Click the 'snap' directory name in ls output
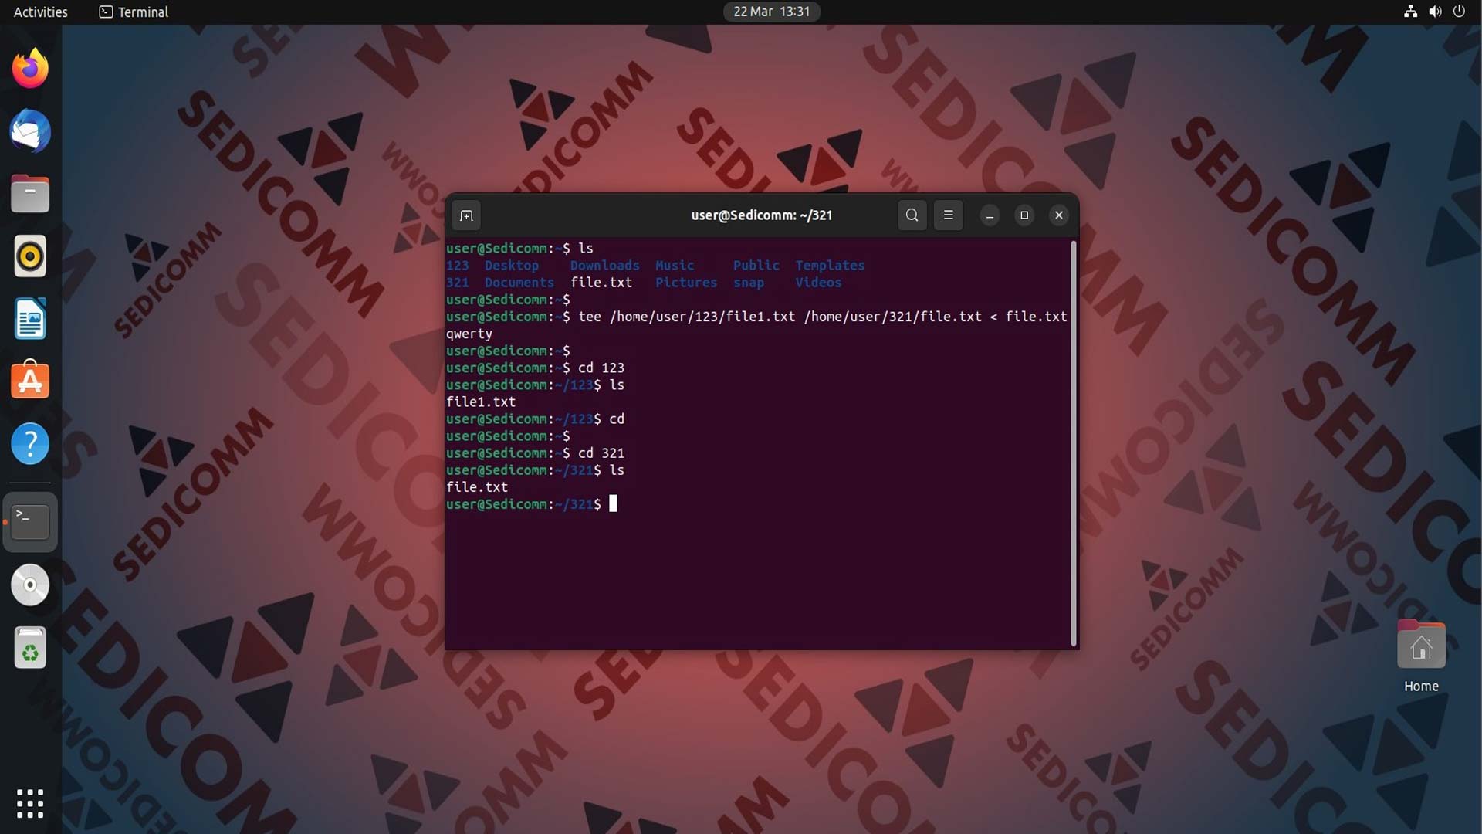Screen dimensions: 1482x834 point(748,283)
